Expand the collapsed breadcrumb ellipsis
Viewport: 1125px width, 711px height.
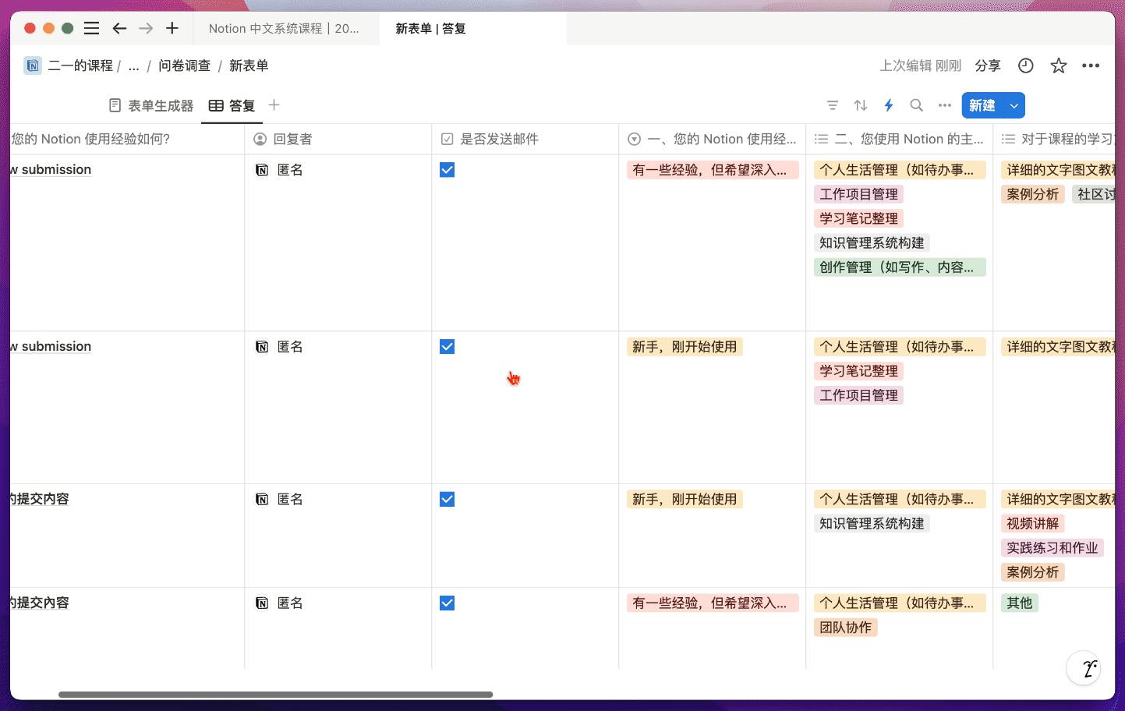pos(133,65)
